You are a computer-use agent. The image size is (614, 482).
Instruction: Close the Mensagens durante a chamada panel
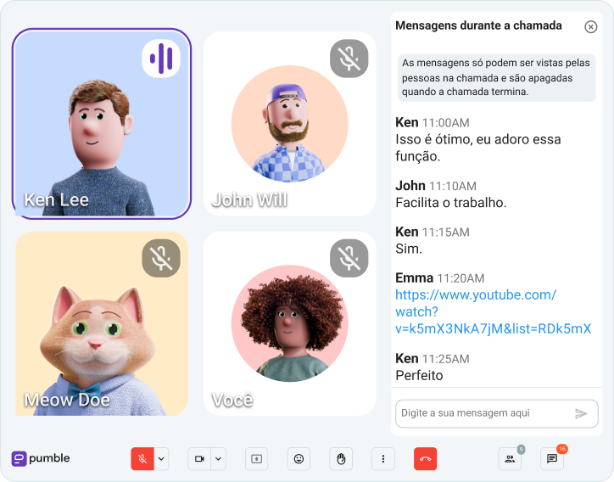coord(591,26)
